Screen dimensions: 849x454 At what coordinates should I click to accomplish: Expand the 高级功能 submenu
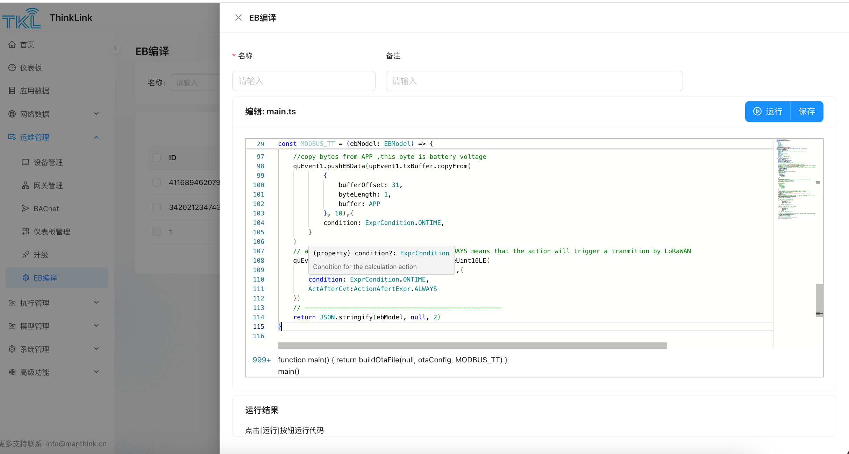tap(97, 372)
